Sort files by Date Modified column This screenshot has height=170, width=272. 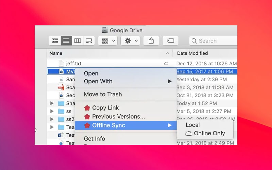[x=192, y=53]
